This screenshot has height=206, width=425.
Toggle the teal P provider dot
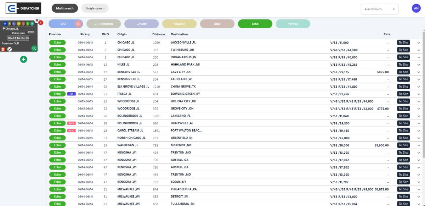coord(32,23)
